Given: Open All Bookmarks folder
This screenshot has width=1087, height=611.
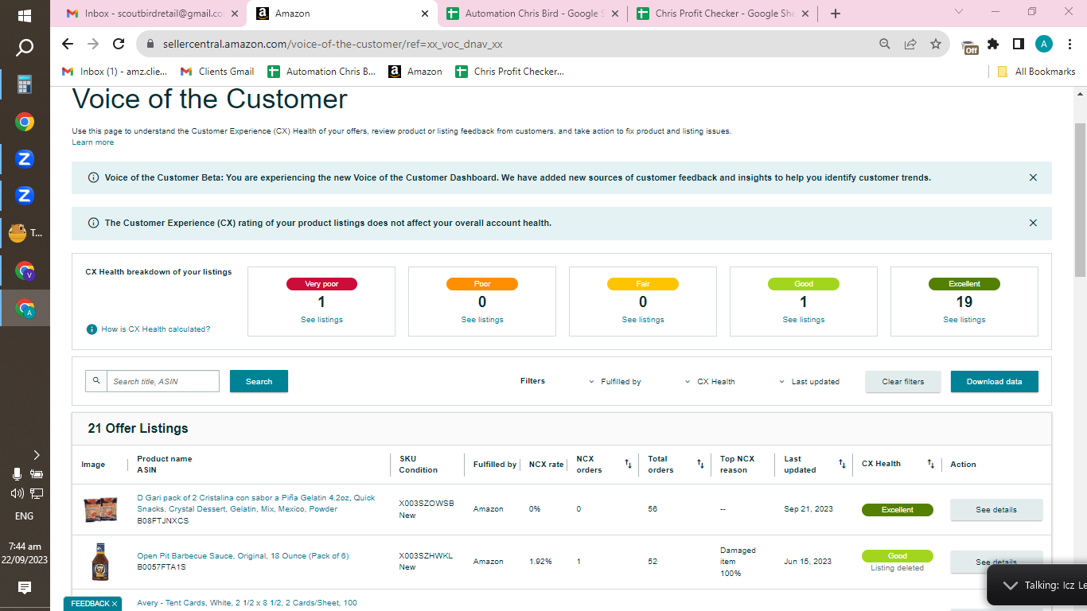Looking at the screenshot, I should click(x=1036, y=72).
